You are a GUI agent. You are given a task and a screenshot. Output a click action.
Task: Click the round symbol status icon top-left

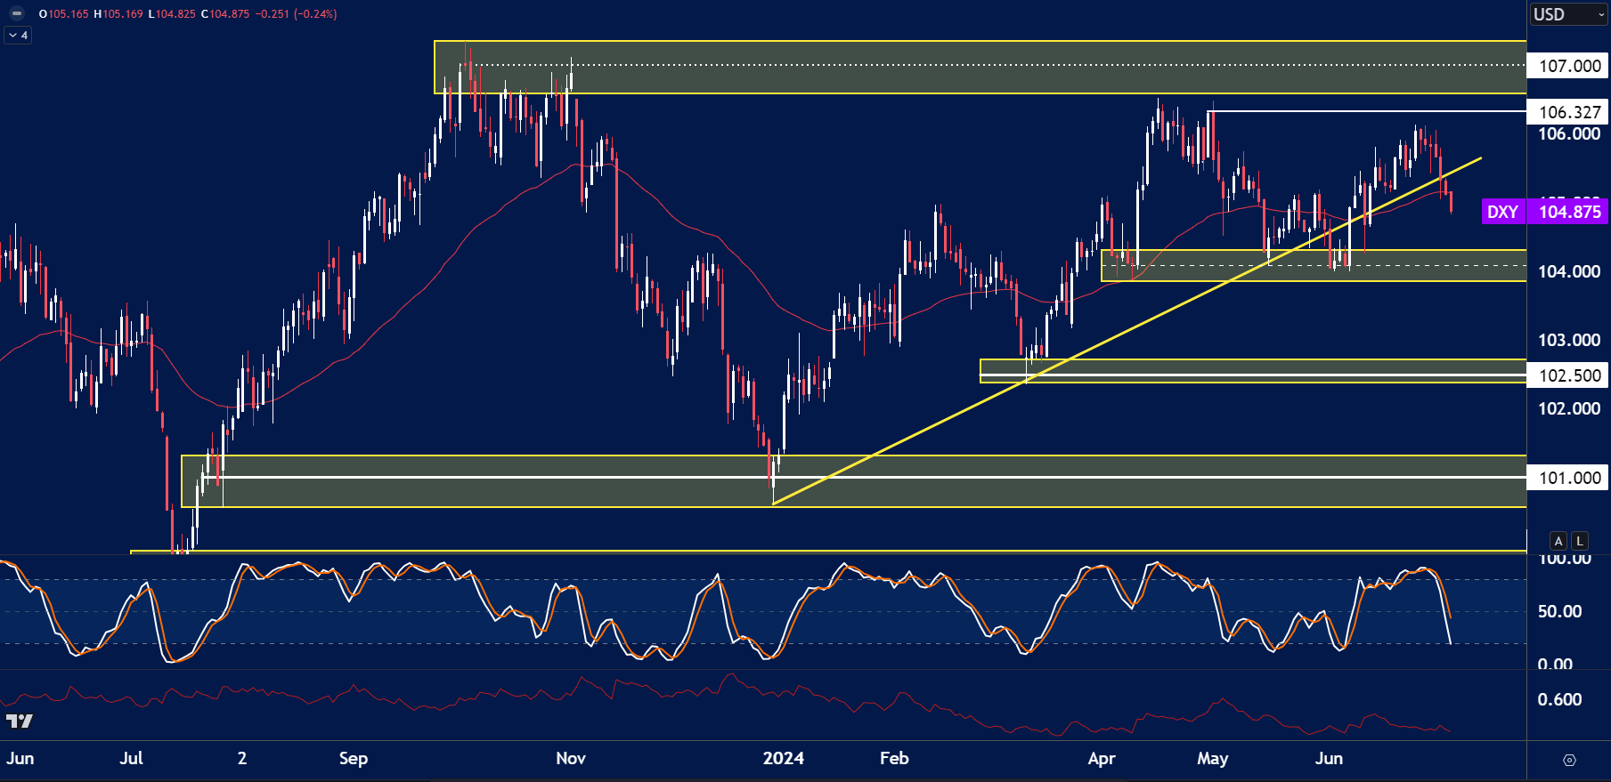coord(17,13)
